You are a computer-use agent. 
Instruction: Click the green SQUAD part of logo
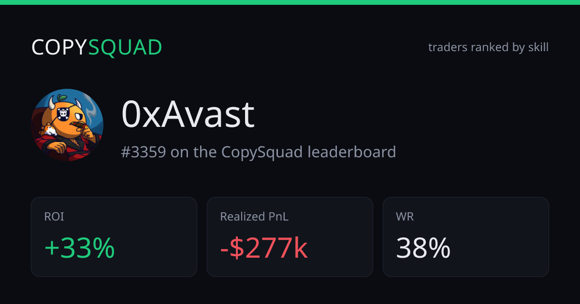(x=125, y=48)
